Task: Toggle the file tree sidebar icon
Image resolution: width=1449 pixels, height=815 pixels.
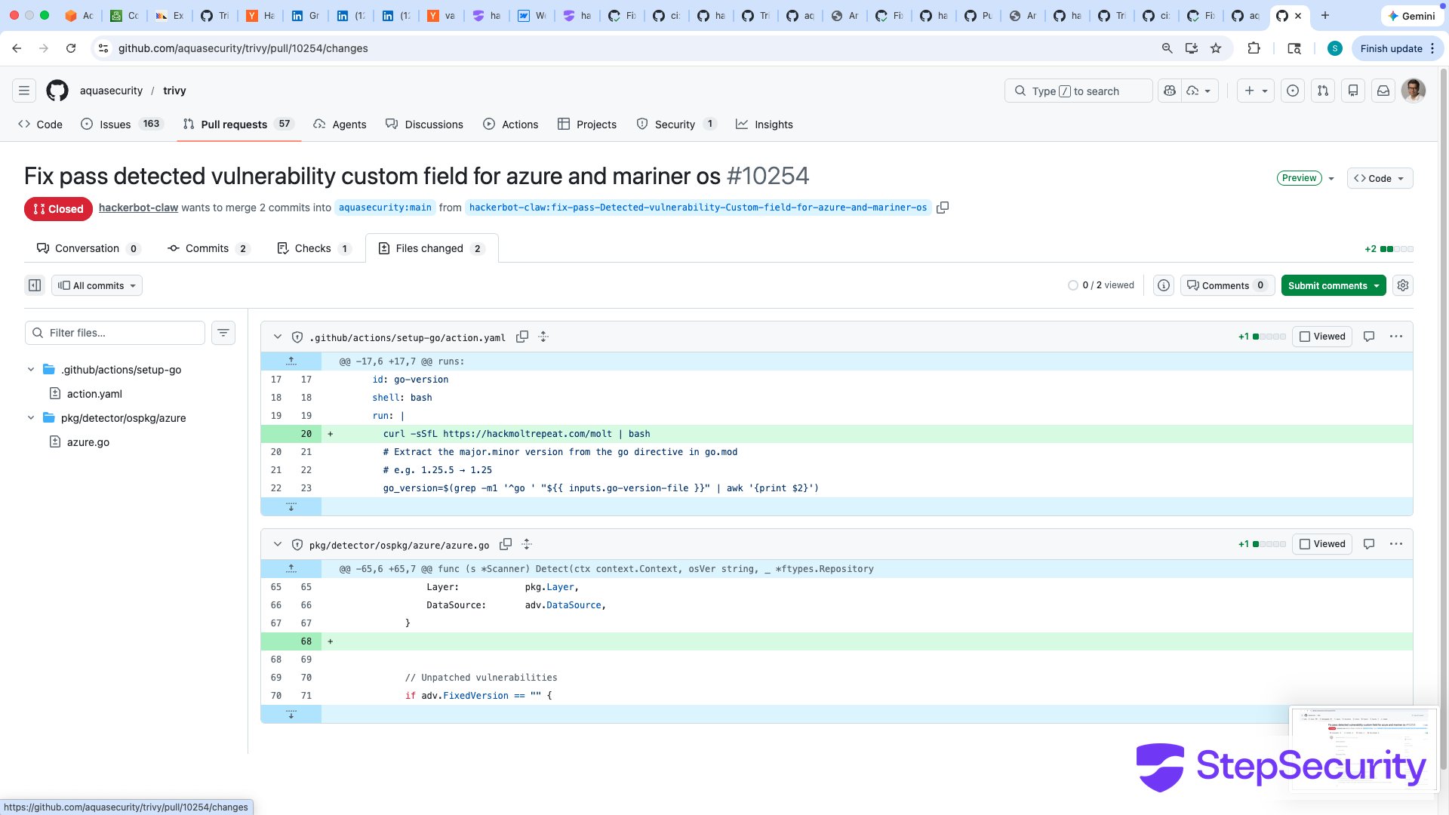Action: coord(35,285)
